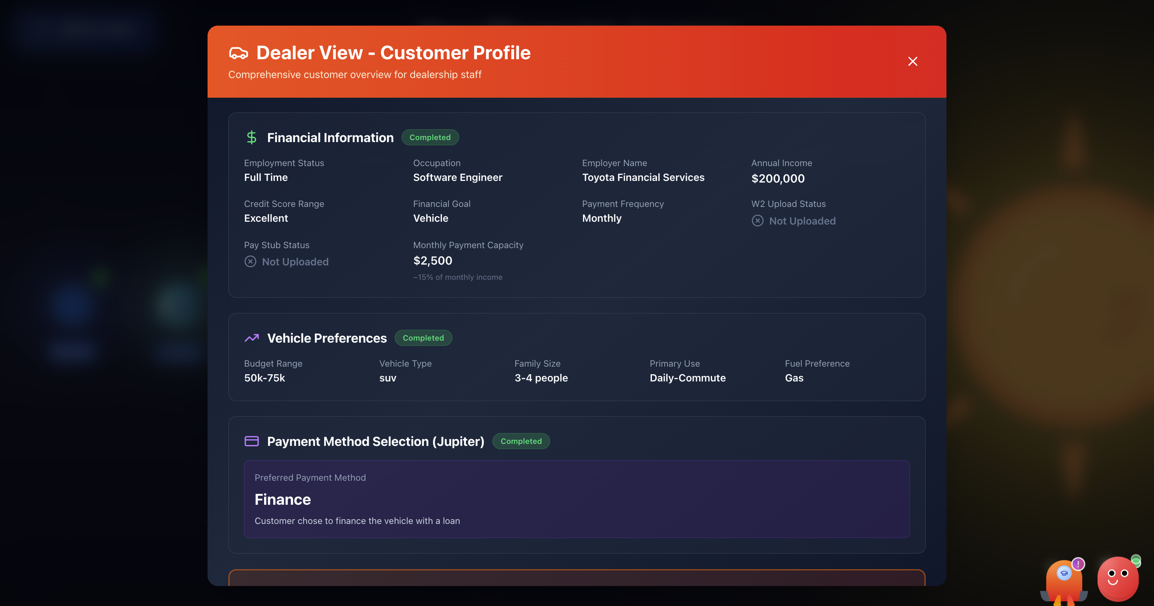Image resolution: width=1154 pixels, height=606 pixels.
Task: Select the Finance preferred payment method card
Action: [577, 499]
